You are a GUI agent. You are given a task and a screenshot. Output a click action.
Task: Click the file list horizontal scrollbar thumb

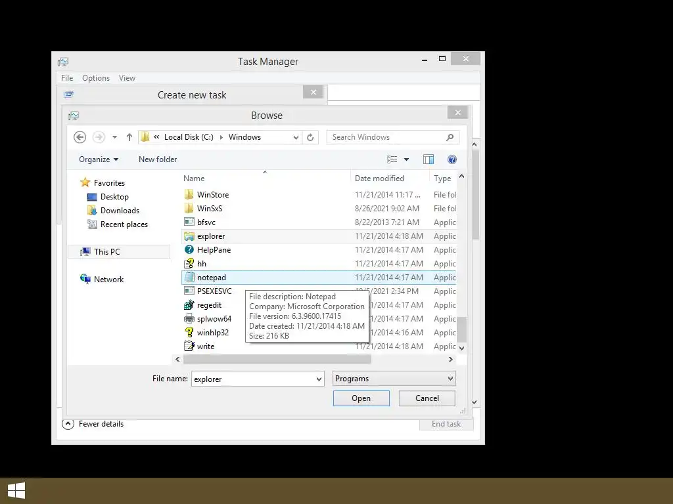pos(277,359)
